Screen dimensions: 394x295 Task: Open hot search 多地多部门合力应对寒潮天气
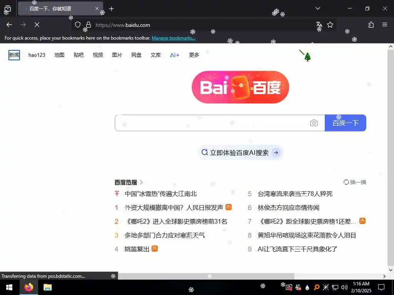165,235
